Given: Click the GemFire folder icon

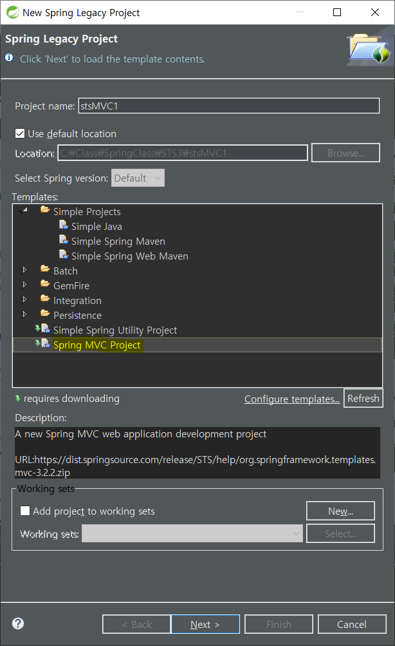Looking at the screenshot, I should (x=45, y=284).
